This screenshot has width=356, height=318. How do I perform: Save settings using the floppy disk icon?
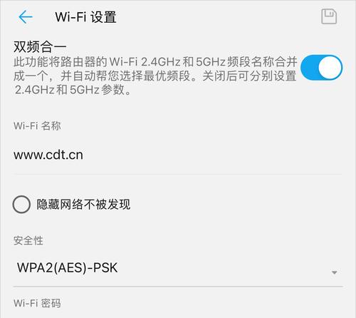pyautogui.click(x=329, y=16)
